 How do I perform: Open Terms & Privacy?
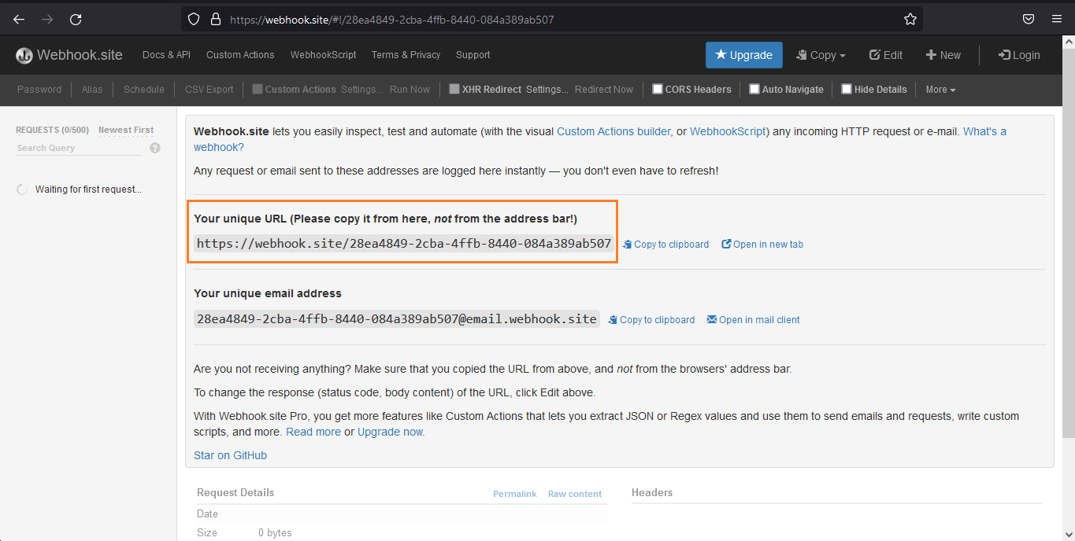click(x=406, y=55)
